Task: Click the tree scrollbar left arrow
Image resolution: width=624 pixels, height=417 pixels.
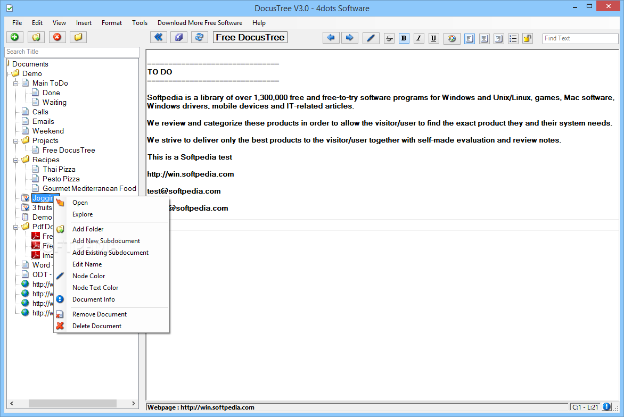Action: point(12,403)
